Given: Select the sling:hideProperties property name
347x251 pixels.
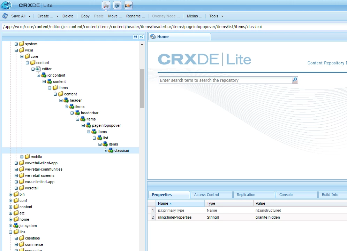Looking at the screenshot, I should [175, 218].
